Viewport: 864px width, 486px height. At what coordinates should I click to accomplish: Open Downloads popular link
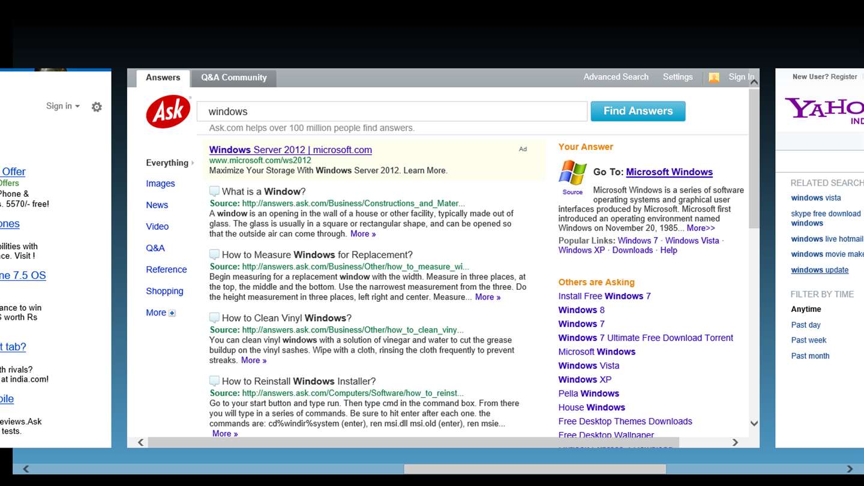pos(632,251)
